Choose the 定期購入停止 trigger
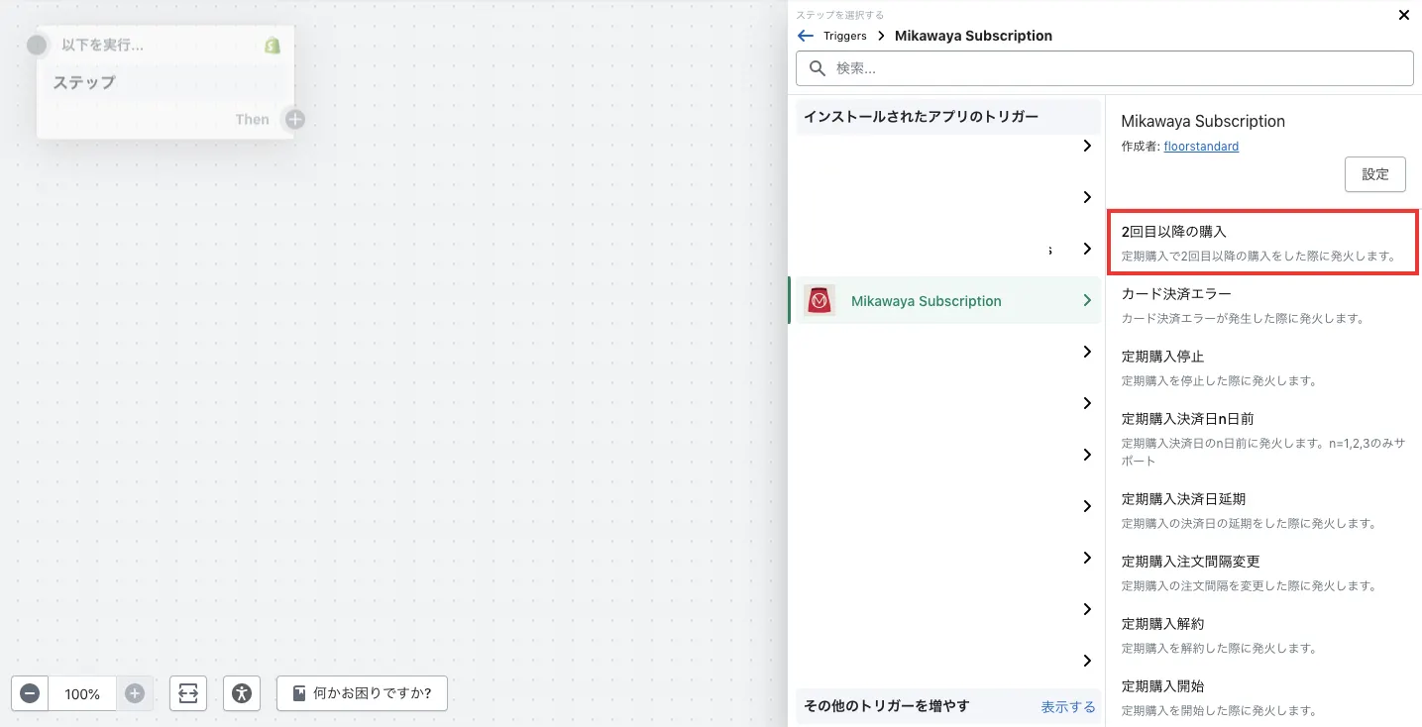 tap(1262, 367)
